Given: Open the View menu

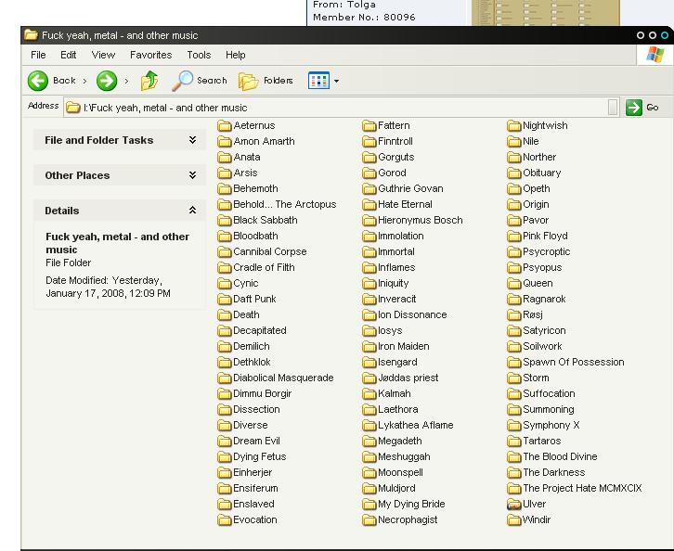Looking at the screenshot, I should pos(103,55).
